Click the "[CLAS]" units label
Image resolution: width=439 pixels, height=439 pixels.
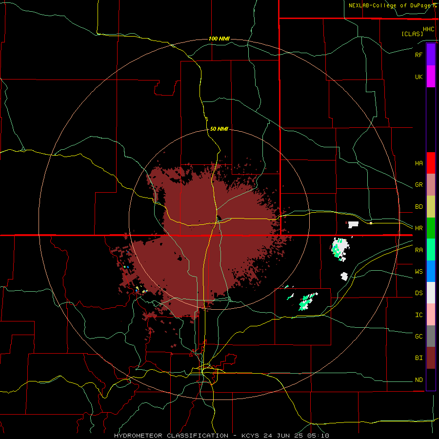[x=412, y=34]
